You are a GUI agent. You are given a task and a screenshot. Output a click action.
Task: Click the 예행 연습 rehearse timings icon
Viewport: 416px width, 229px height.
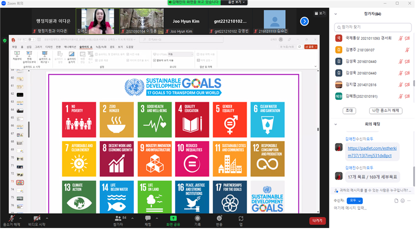[83, 54]
